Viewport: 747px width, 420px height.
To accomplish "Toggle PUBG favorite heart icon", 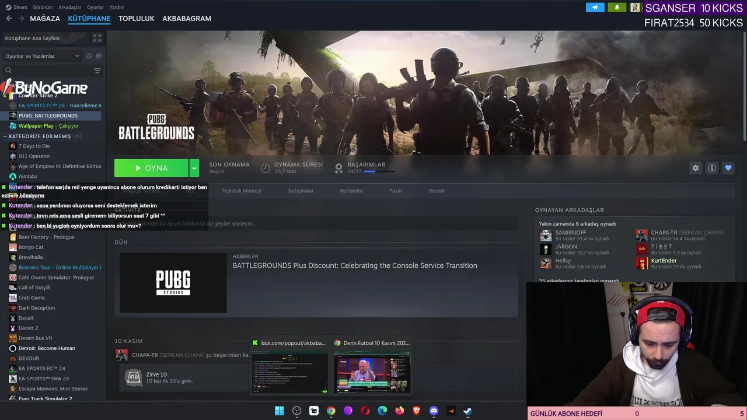I will pos(728,168).
